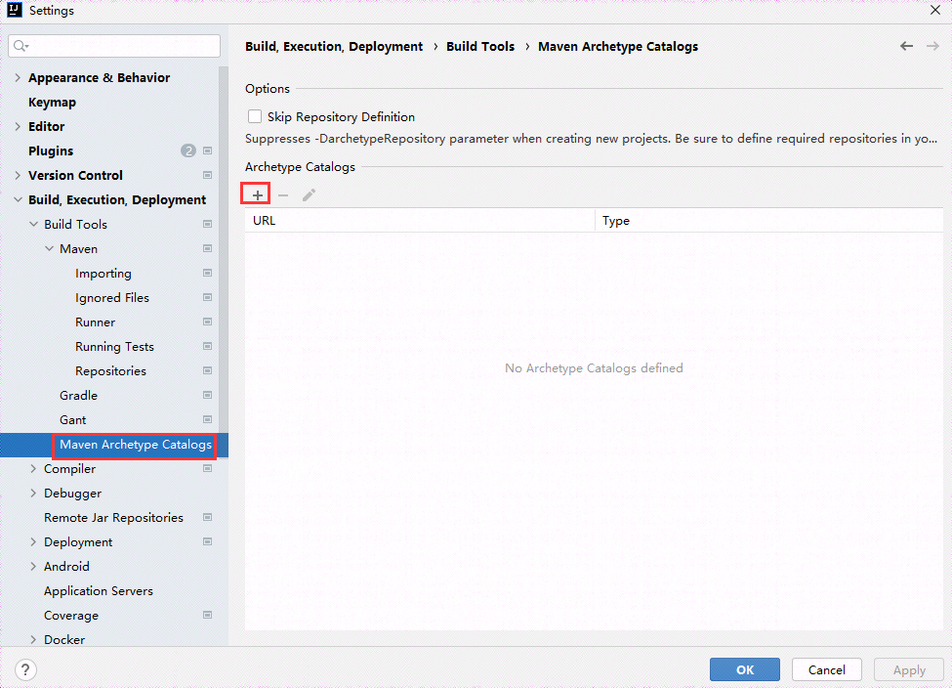Open Gant settings

point(73,420)
